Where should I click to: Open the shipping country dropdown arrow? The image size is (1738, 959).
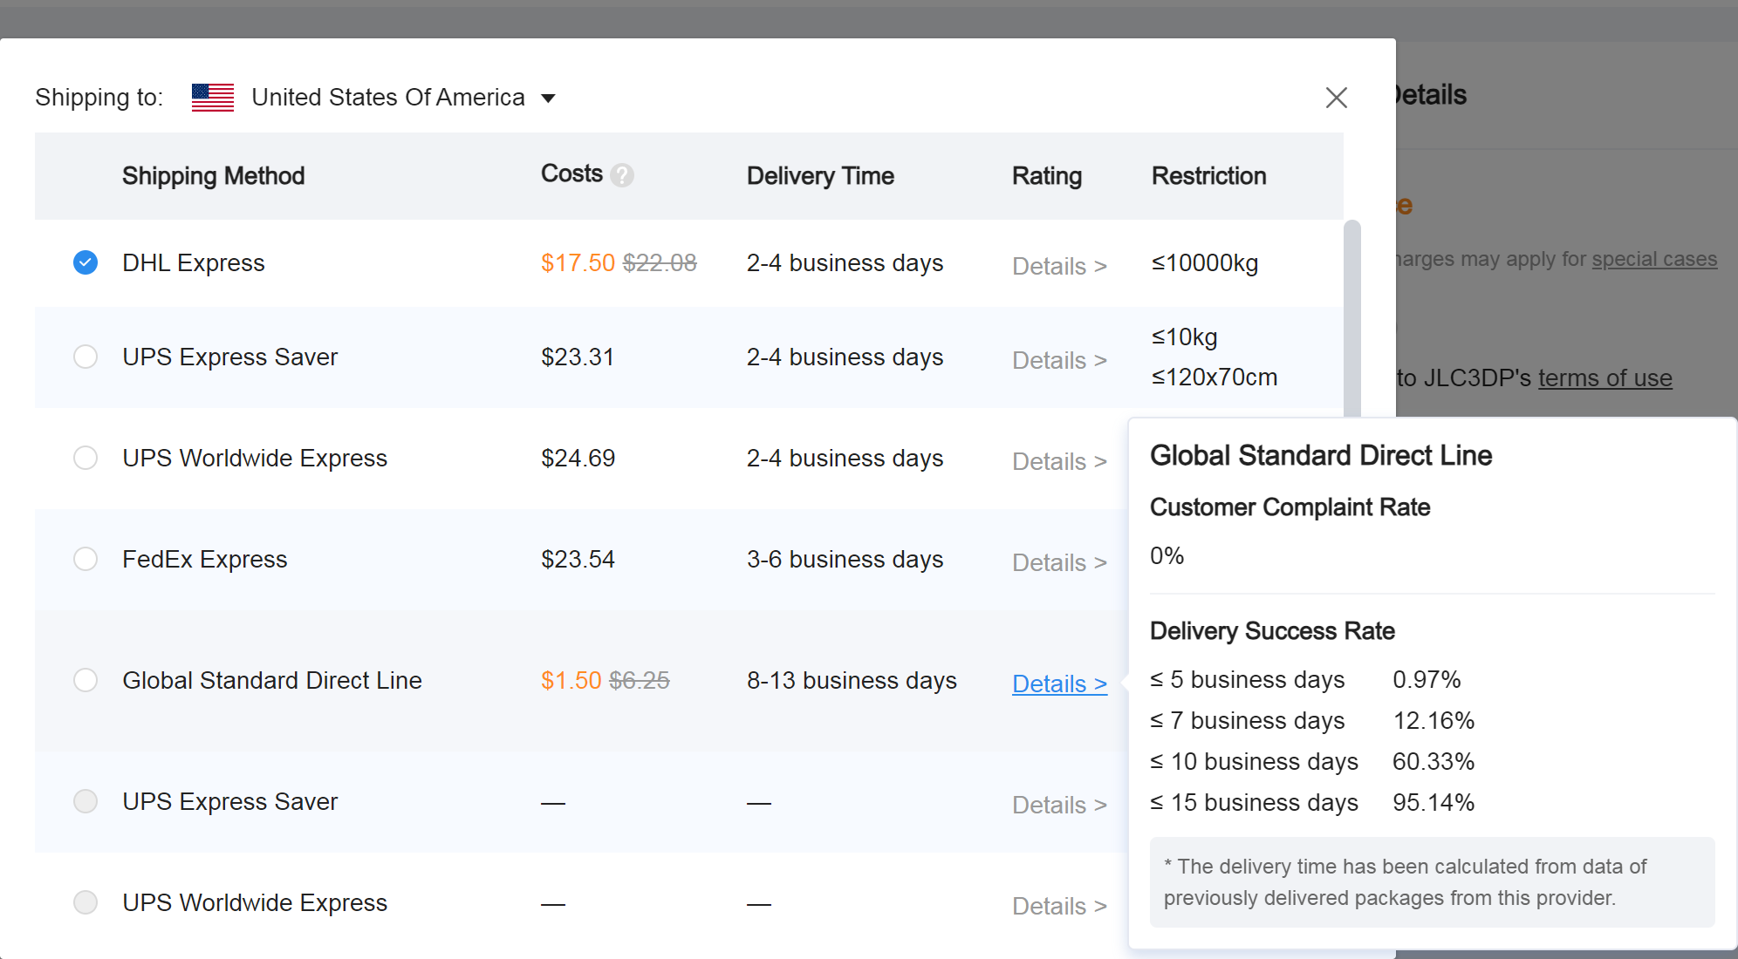(x=548, y=98)
